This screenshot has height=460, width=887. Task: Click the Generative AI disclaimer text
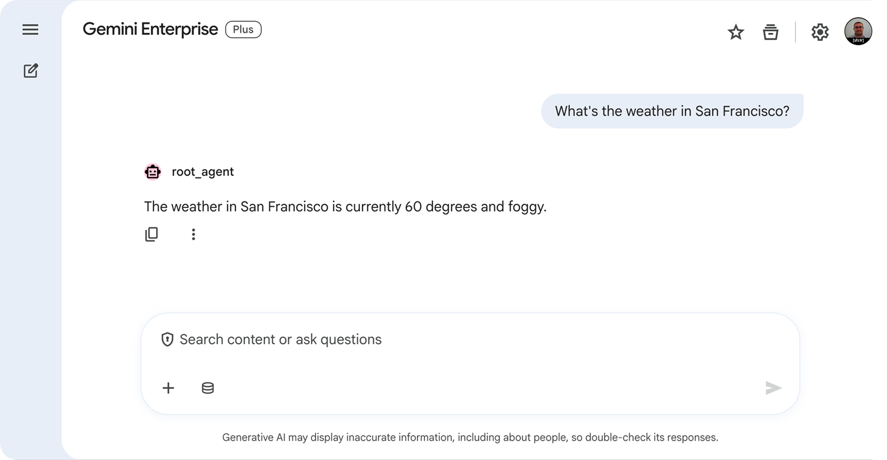(470, 437)
